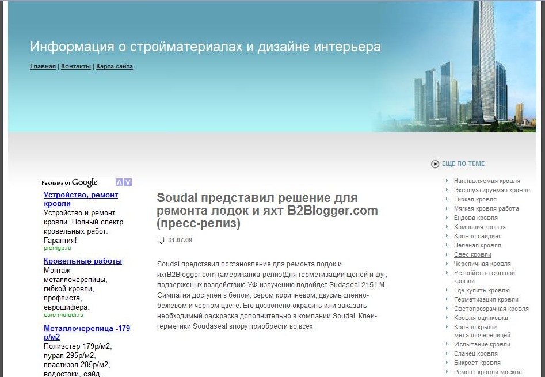Visit the promgp.ru ad URL

tap(58, 248)
